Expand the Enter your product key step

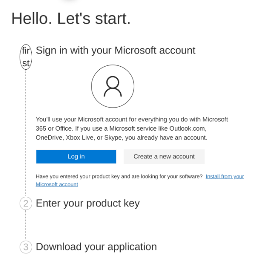click(88, 203)
